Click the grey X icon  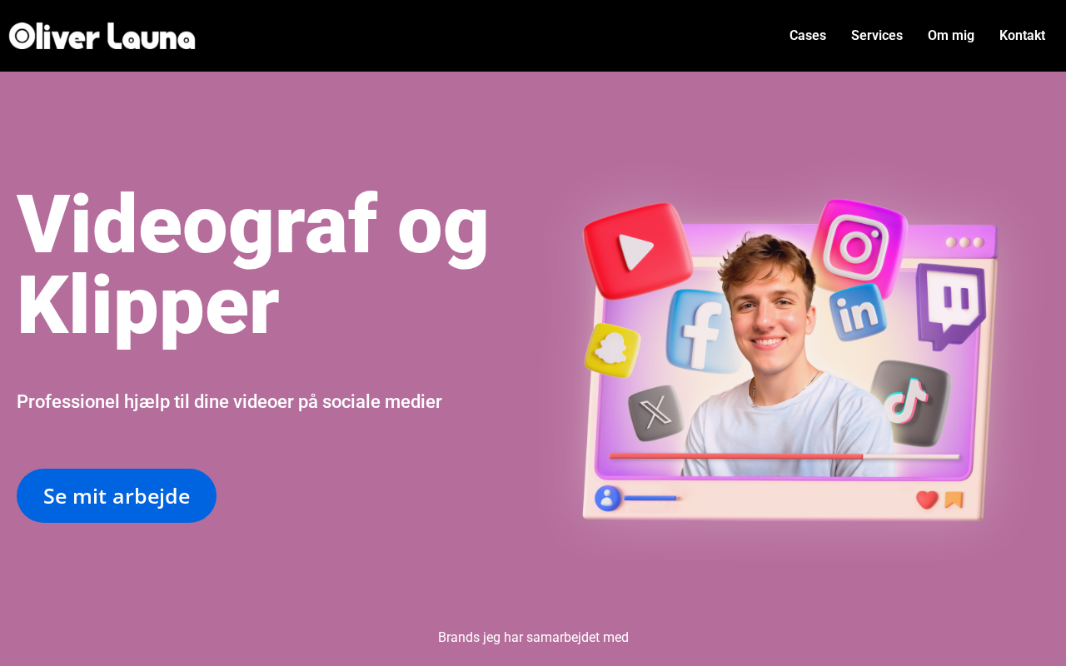[x=655, y=412]
